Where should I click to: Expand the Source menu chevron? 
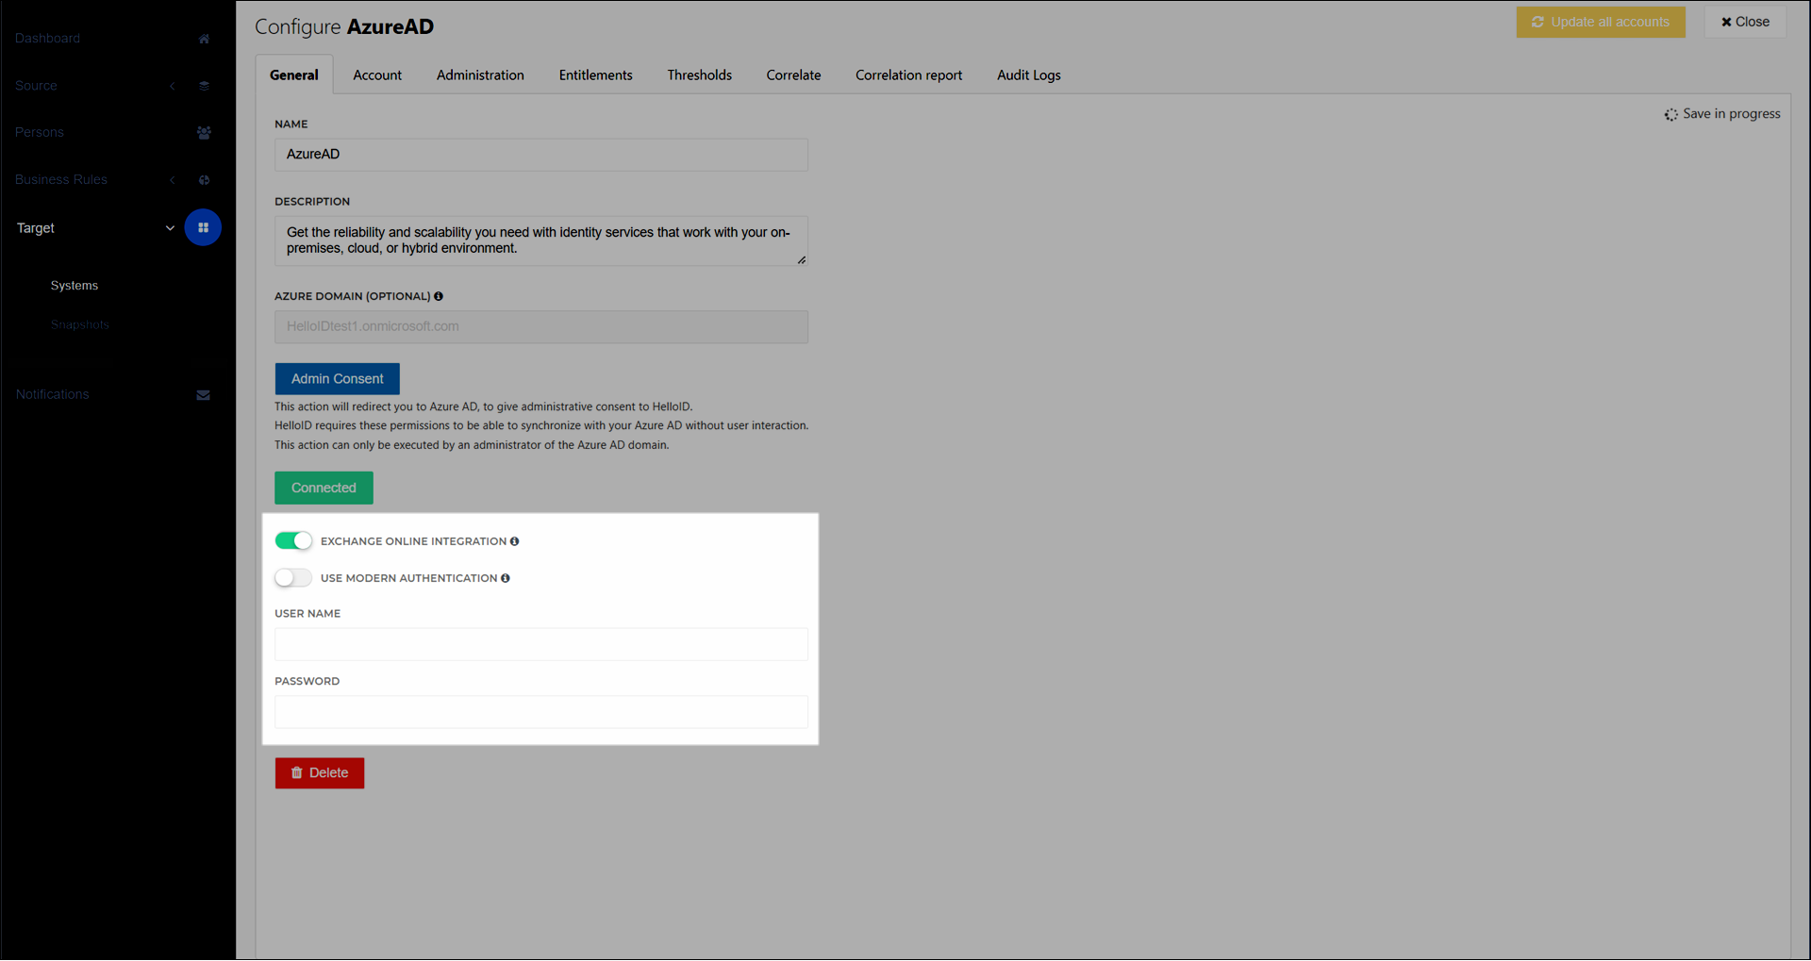click(x=173, y=86)
